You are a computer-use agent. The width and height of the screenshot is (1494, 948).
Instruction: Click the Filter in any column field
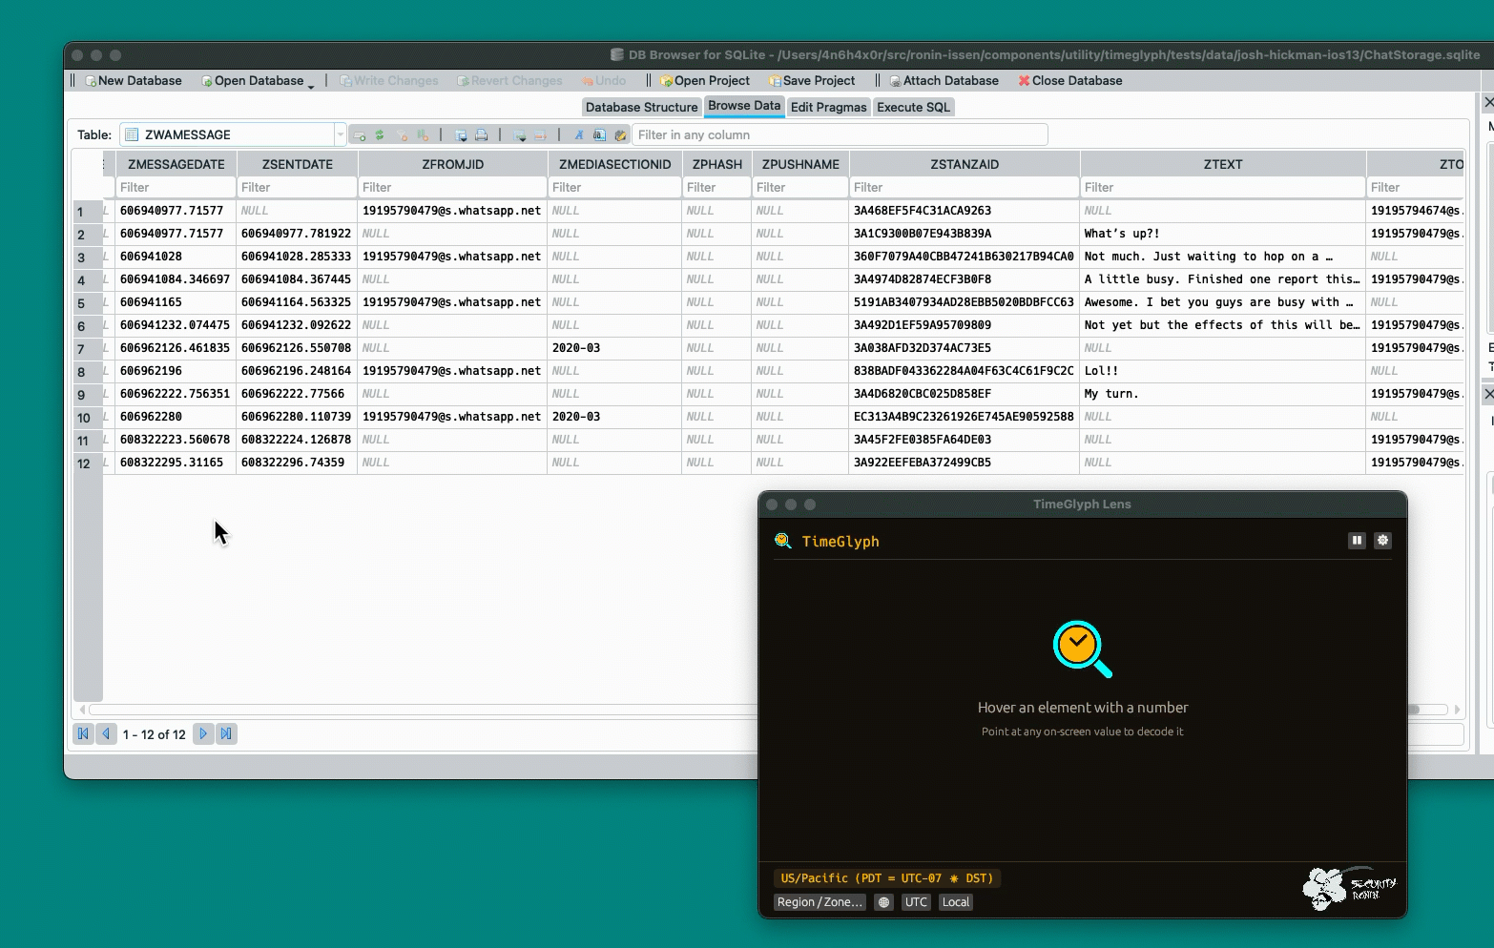tap(840, 134)
